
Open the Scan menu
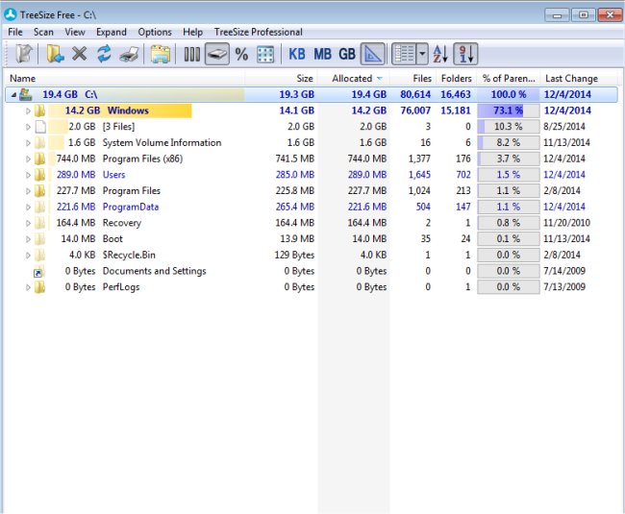coord(43,32)
